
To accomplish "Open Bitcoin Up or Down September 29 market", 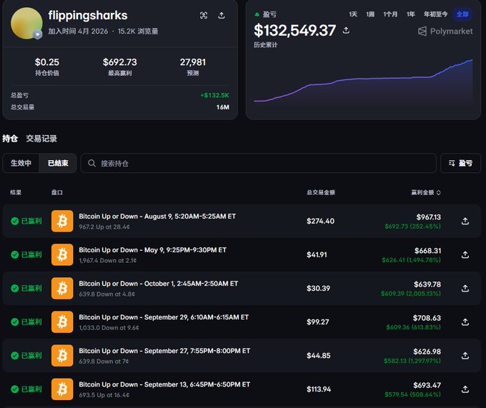I will pos(164,317).
